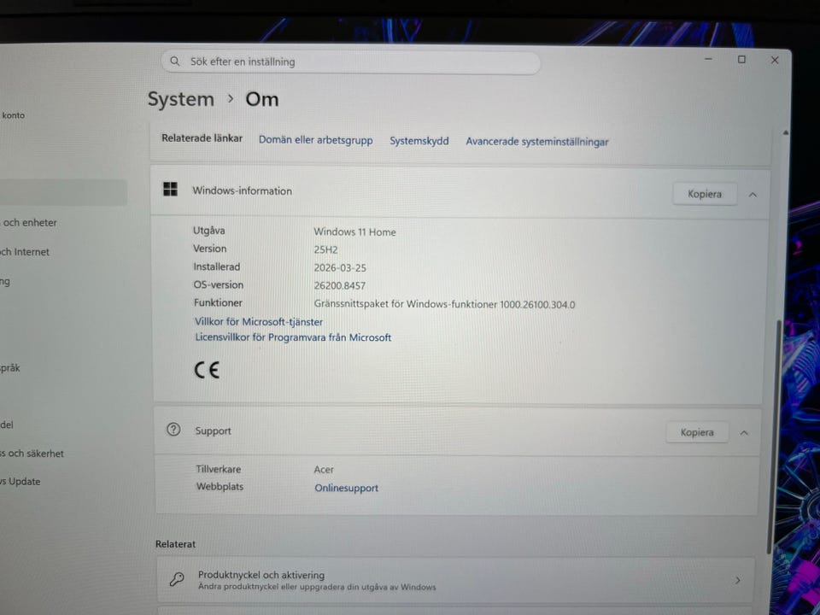Image resolution: width=820 pixels, height=615 pixels.
Task: Click the search magnifier icon
Action: (174, 61)
